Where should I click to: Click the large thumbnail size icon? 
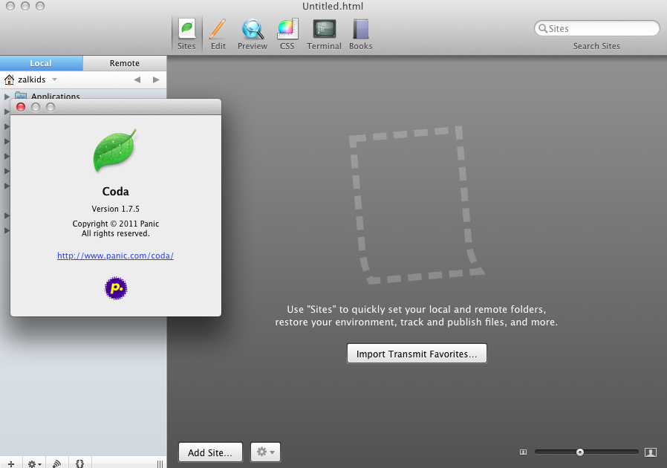tap(651, 452)
